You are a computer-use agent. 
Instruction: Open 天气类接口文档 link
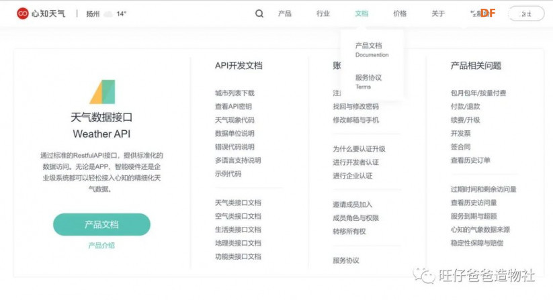point(238,203)
